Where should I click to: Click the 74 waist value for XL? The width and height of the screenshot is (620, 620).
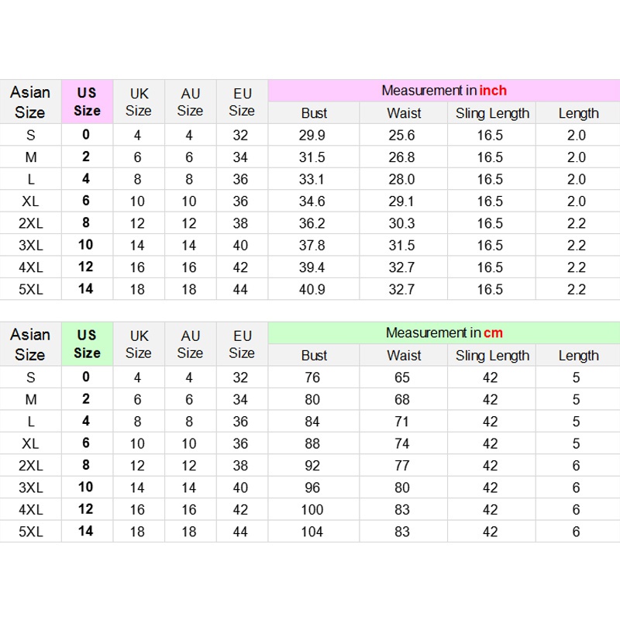[x=401, y=443]
